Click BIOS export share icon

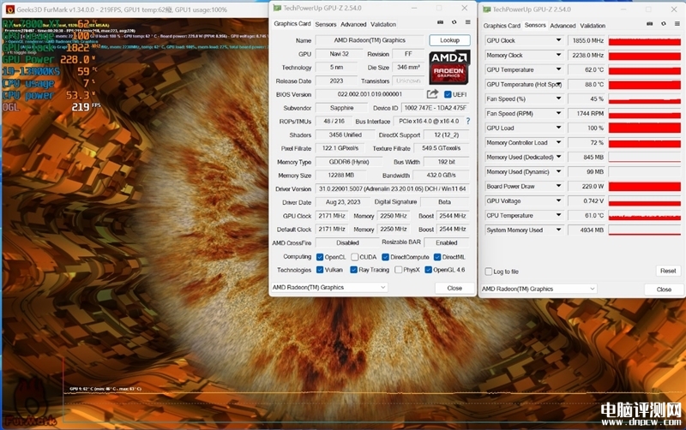[x=432, y=94]
